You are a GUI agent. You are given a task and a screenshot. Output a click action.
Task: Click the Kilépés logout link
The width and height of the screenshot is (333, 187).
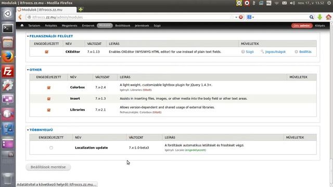[x=320, y=25]
